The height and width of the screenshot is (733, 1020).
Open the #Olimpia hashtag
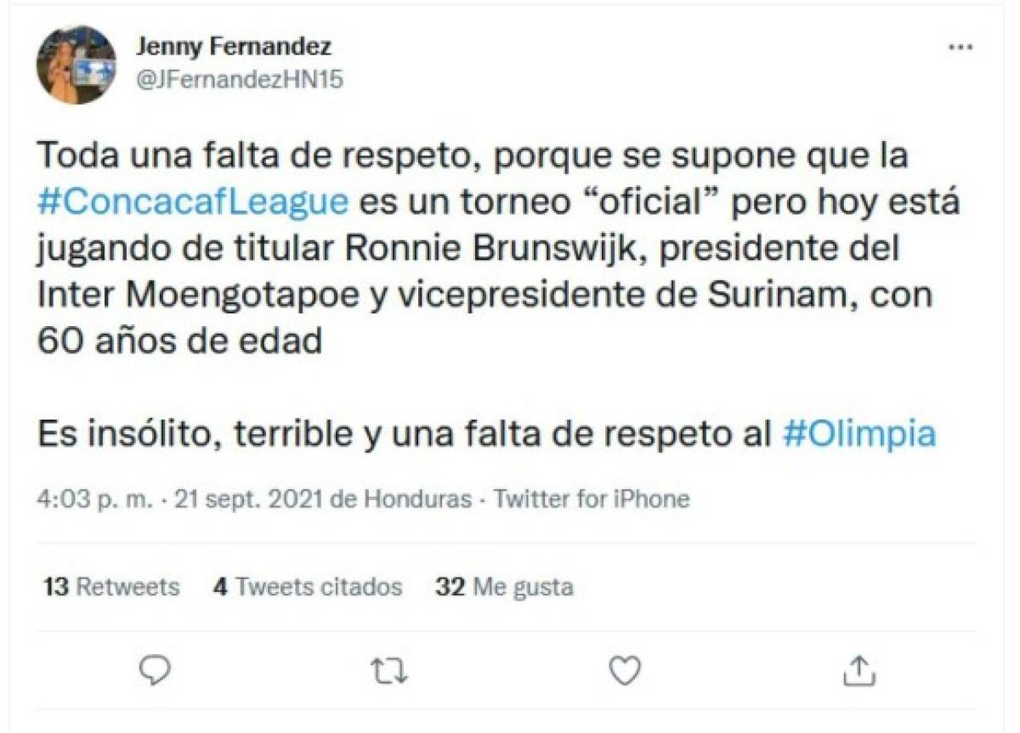pos(858,435)
